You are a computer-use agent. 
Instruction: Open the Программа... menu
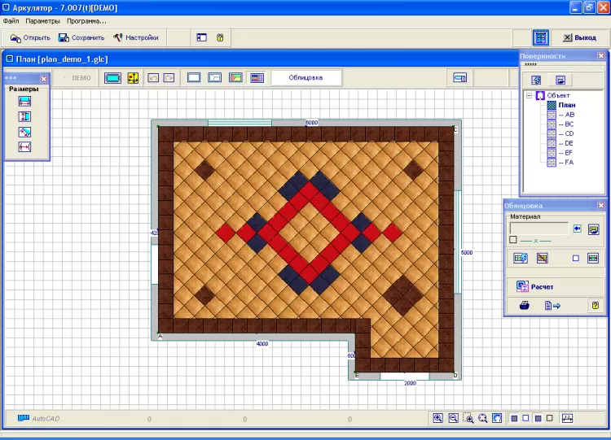point(86,21)
